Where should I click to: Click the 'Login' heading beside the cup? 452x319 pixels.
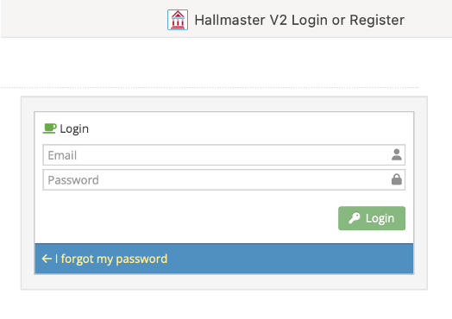74,128
